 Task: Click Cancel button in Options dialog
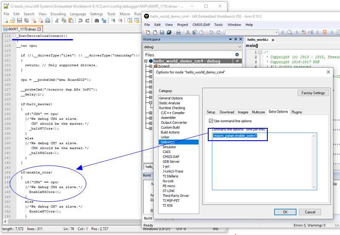click(310, 212)
